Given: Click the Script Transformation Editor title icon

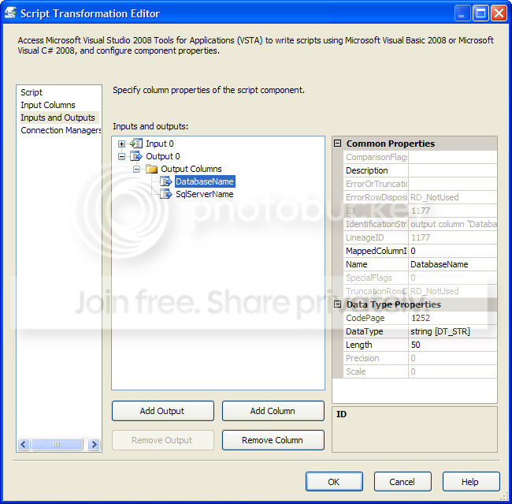Looking at the screenshot, I should click(x=10, y=13).
